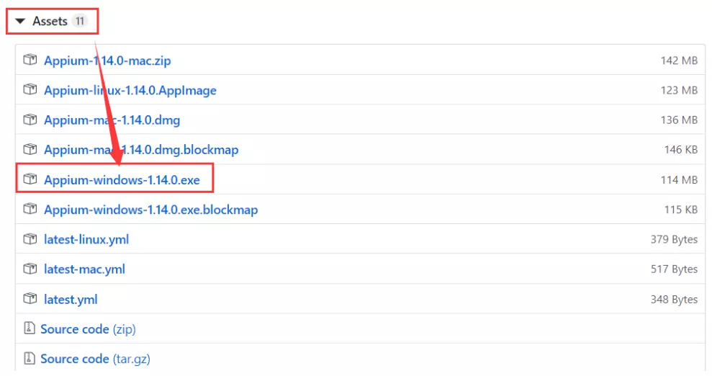The image size is (712, 376).
Task: Click package icon beside latest-mac.yml
Action: [30, 269]
